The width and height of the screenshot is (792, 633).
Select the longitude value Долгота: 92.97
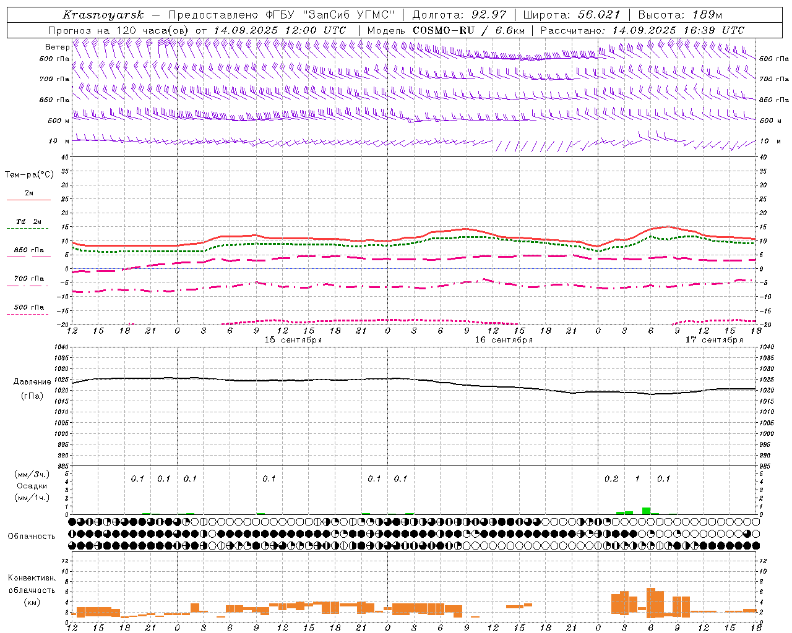[459, 15]
